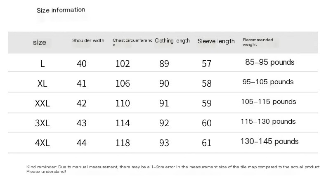Select the 4XL size row label
Image resolution: width=326 pixels, height=184 pixels.
pyautogui.click(x=43, y=143)
